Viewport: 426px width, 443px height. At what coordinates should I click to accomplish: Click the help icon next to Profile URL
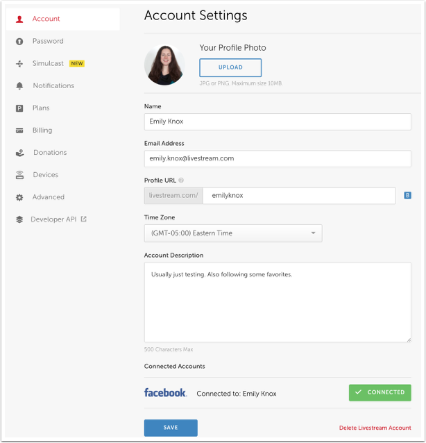click(181, 181)
